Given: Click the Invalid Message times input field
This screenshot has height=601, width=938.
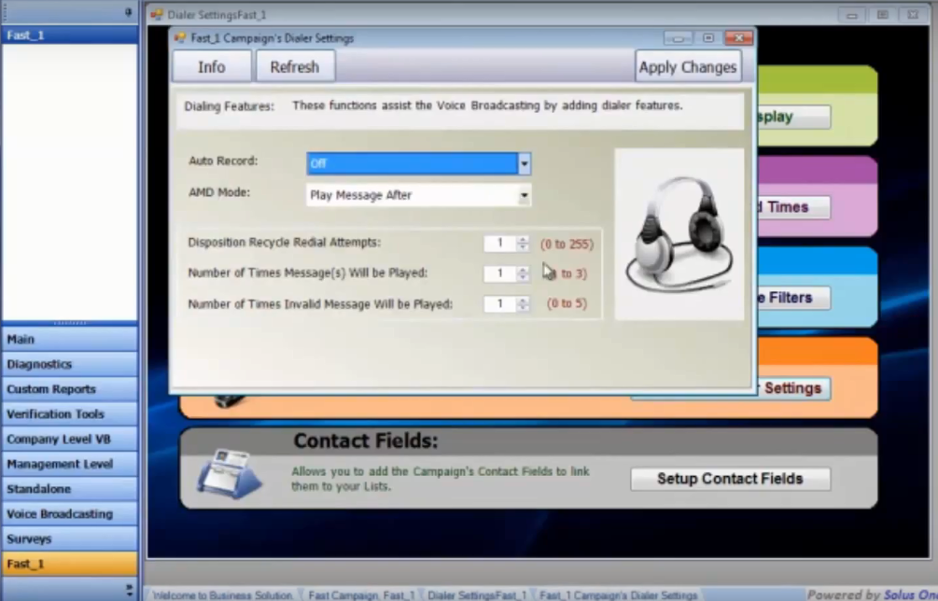Looking at the screenshot, I should 500,304.
